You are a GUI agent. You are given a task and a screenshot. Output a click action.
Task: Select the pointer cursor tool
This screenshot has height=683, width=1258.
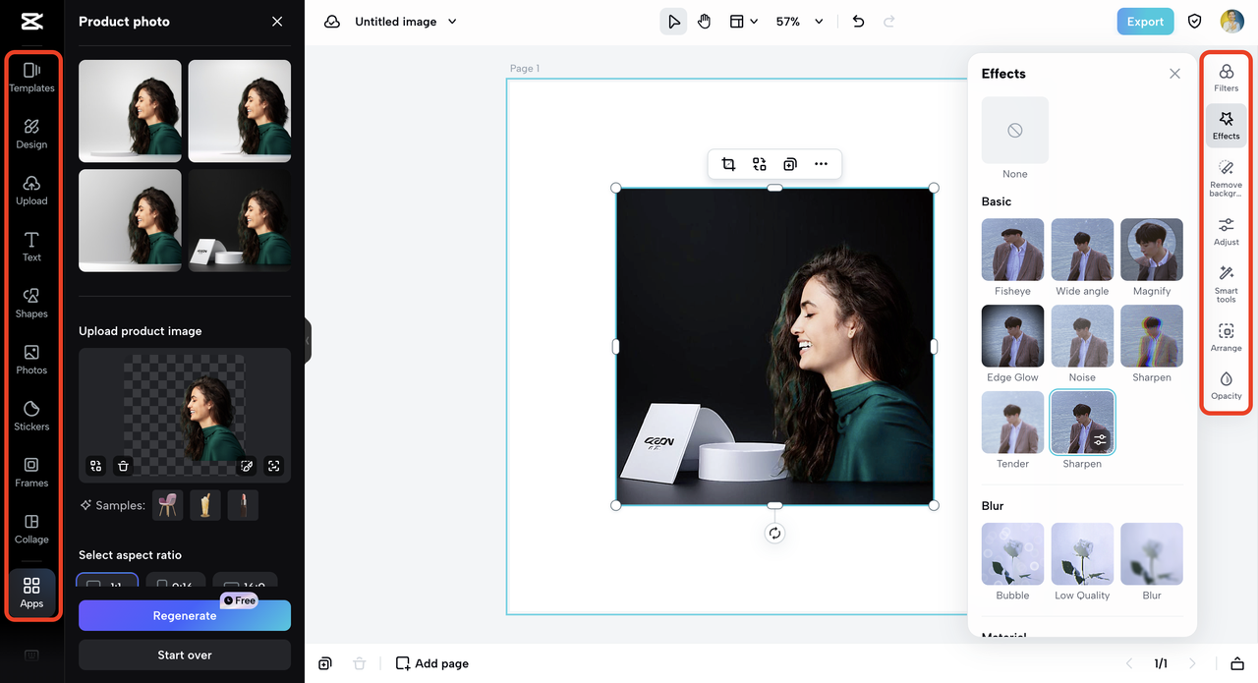click(x=673, y=22)
